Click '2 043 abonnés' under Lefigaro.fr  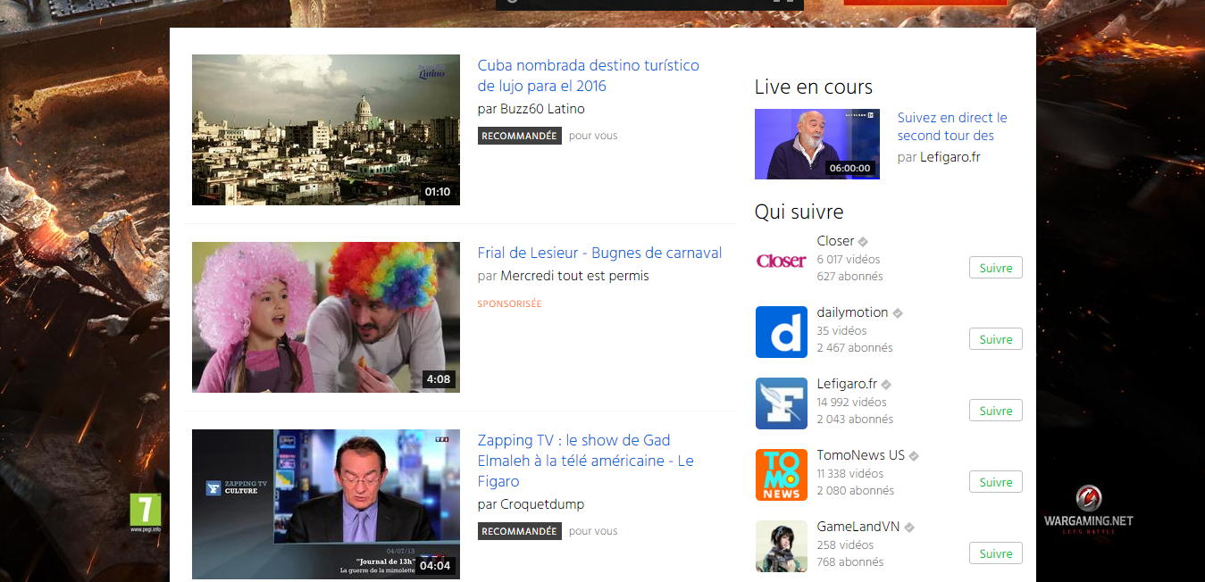point(855,419)
